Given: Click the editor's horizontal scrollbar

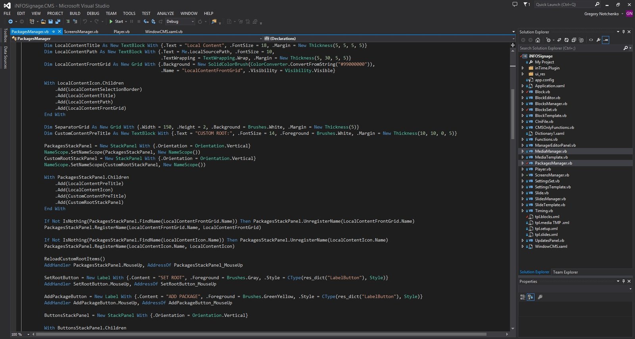Looking at the screenshot, I should coord(262,334).
